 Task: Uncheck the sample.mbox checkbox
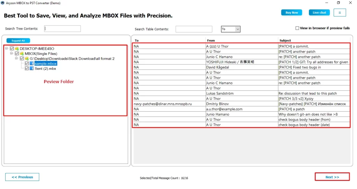pos(27,63)
